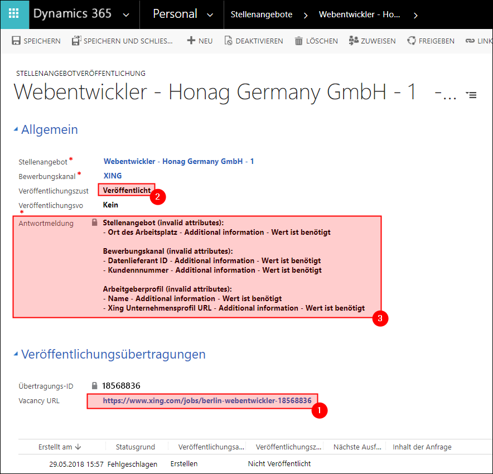This screenshot has width=493, height=474.
Task: Click the Zuweisen people icon
Action: pyautogui.click(x=354, y=41)
